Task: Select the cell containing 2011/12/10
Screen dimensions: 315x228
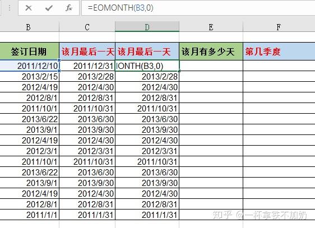Action: (x=29, y=66)
